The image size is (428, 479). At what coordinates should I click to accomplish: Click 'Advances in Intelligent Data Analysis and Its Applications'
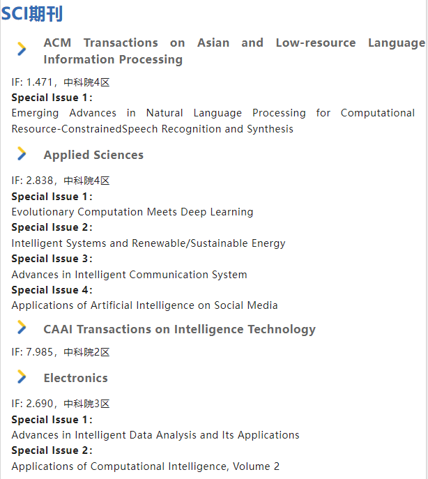(155, 435)
